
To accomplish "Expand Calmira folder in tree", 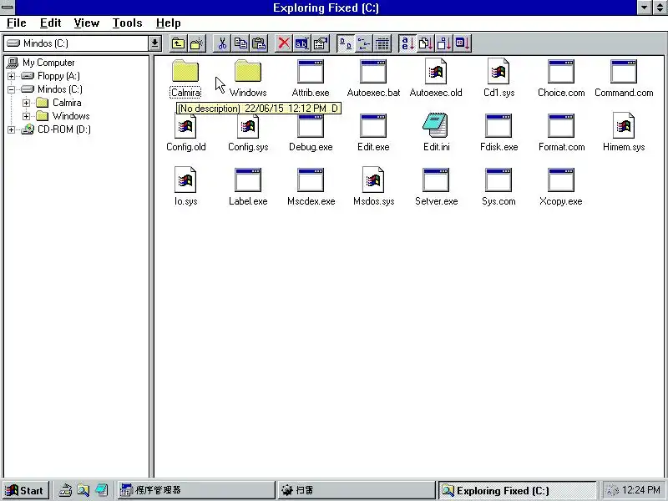I will pos(27,103).
